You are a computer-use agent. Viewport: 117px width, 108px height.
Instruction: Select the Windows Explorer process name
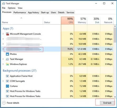(x=18, y=64)
